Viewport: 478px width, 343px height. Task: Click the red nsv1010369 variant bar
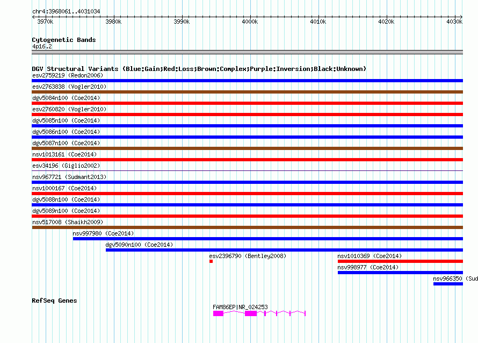point(400,261)
